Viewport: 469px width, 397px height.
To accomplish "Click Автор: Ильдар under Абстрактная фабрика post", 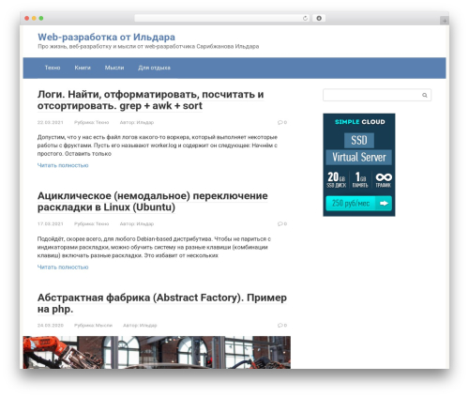I will (140, 326).
